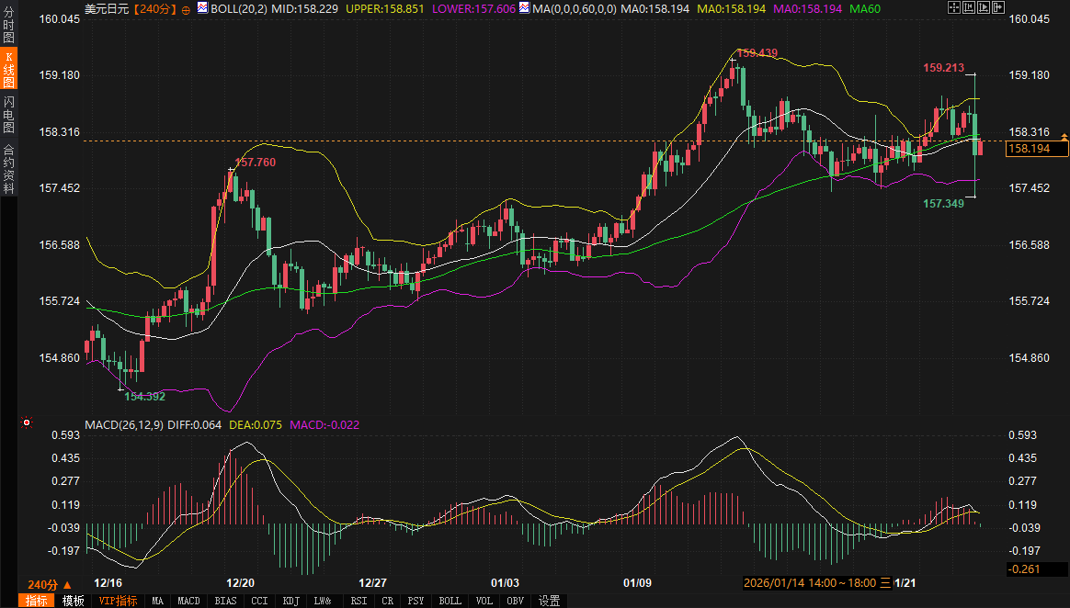
Task: Select the VIP指标 tab
Action: pos(118,601)
